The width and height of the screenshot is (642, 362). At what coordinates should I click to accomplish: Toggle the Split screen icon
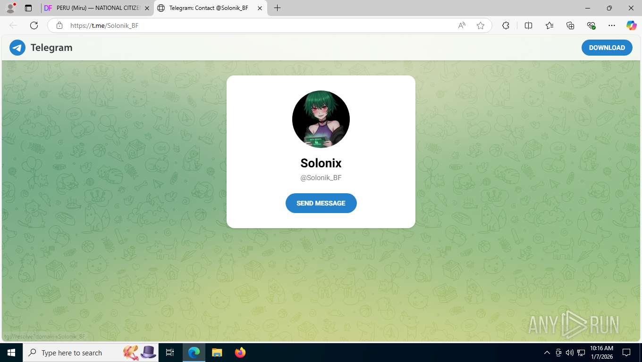pos(528,25)
